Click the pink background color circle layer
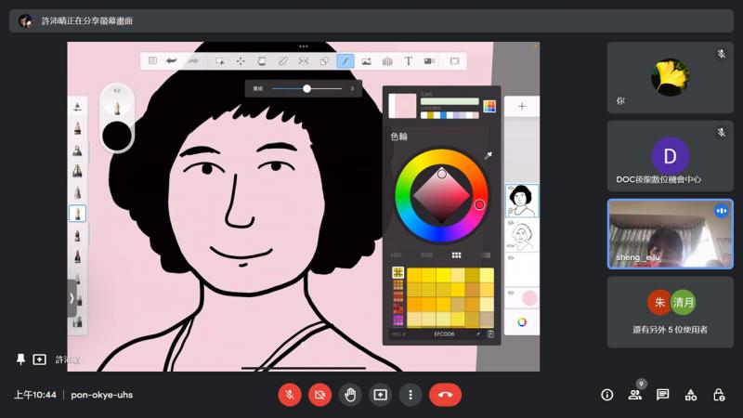 tap(529, 298)
